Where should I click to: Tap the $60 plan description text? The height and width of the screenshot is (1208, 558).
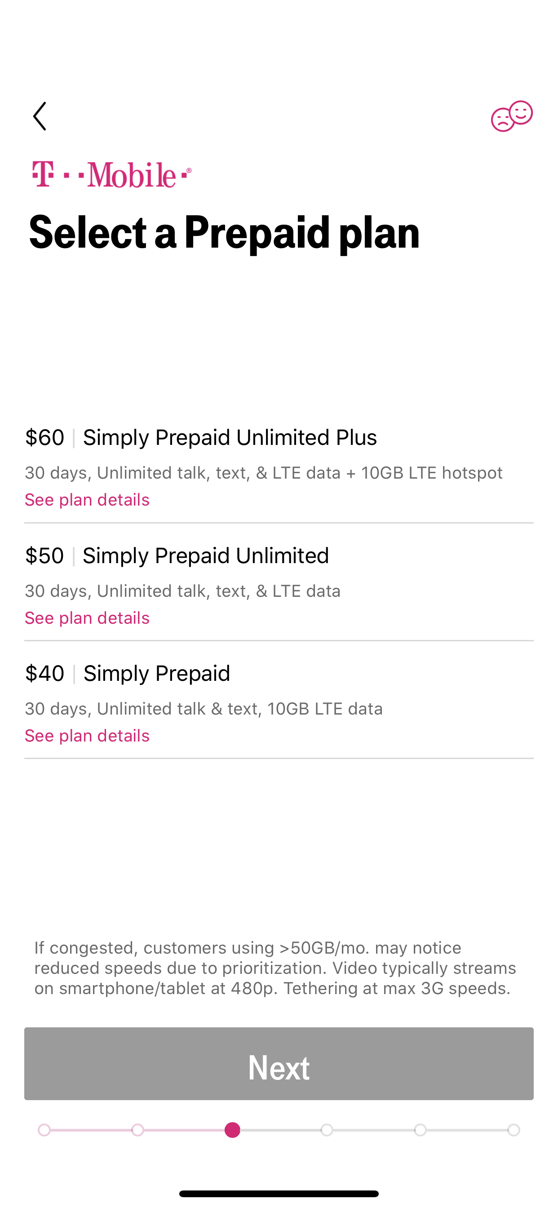pos(264,473)
